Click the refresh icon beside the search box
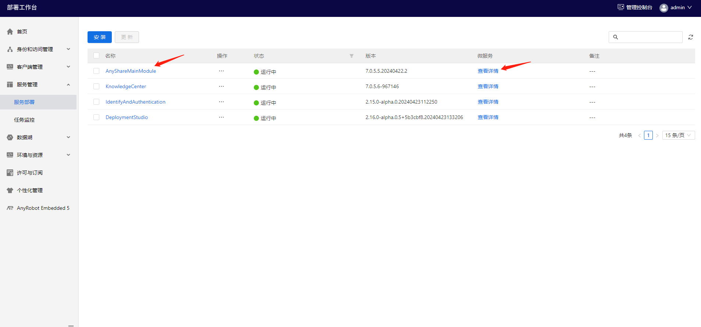The height and width of the screenshot is (327, 701). pyautogui.click(x=691, y=37)
